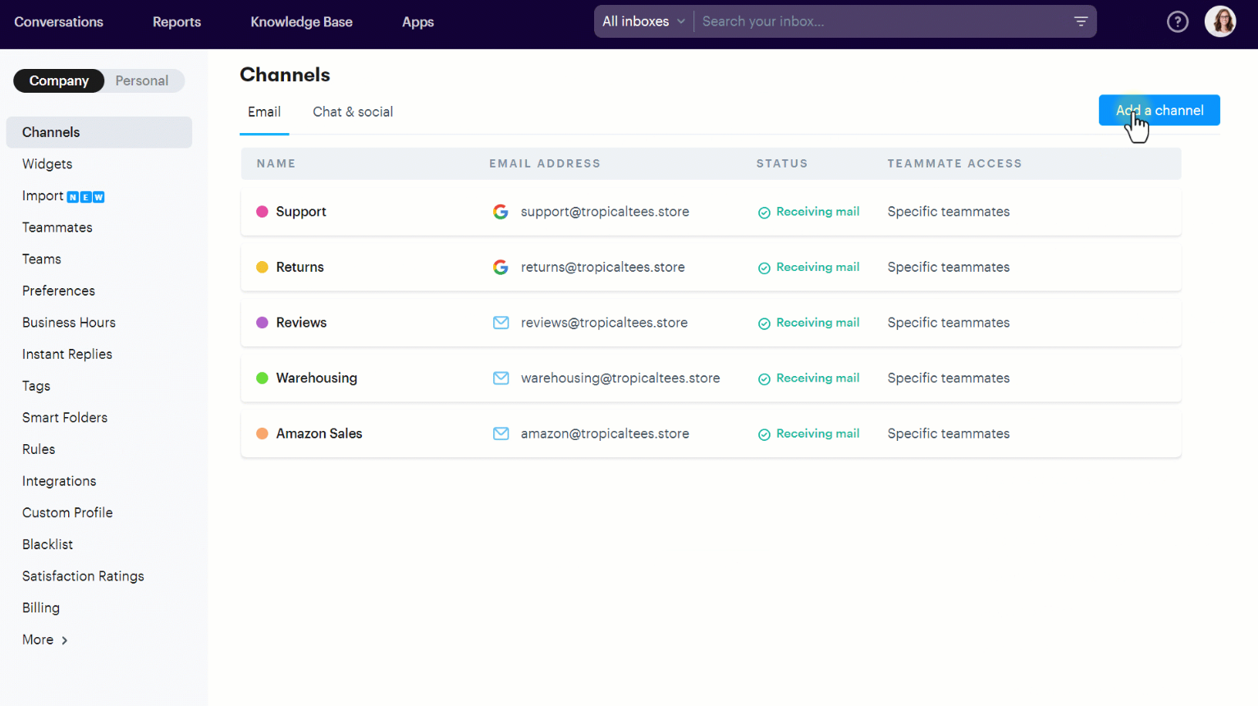The image size is (1258, 706).
Task: Click the Receiving mail status icon for Amazon Sales
Action: pyautogui.click(x=763, y=433)
